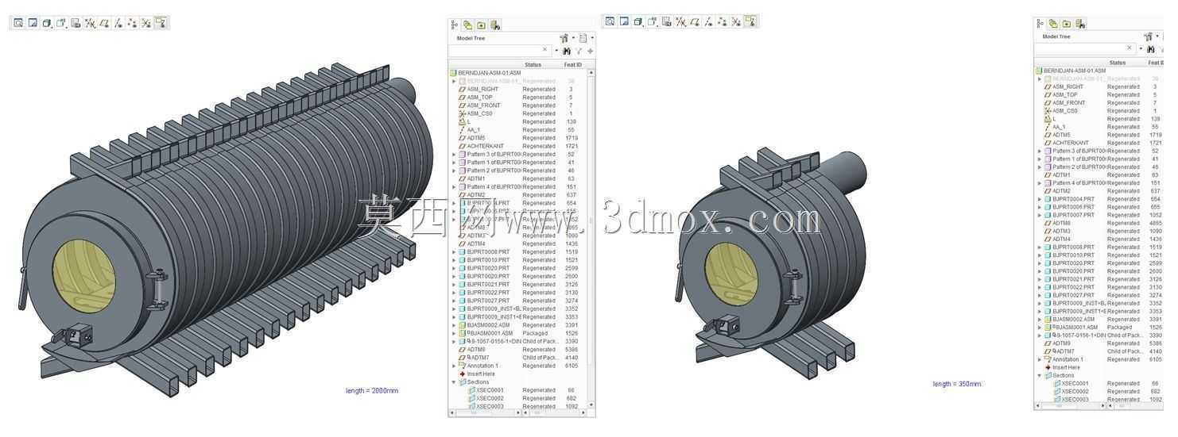Open View Manager in 2000mm view toolbar
This screenshot has width=1178, height=437.
(76, 23)
